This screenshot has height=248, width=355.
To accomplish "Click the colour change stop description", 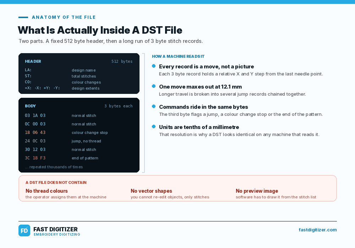I will (90, 133).
